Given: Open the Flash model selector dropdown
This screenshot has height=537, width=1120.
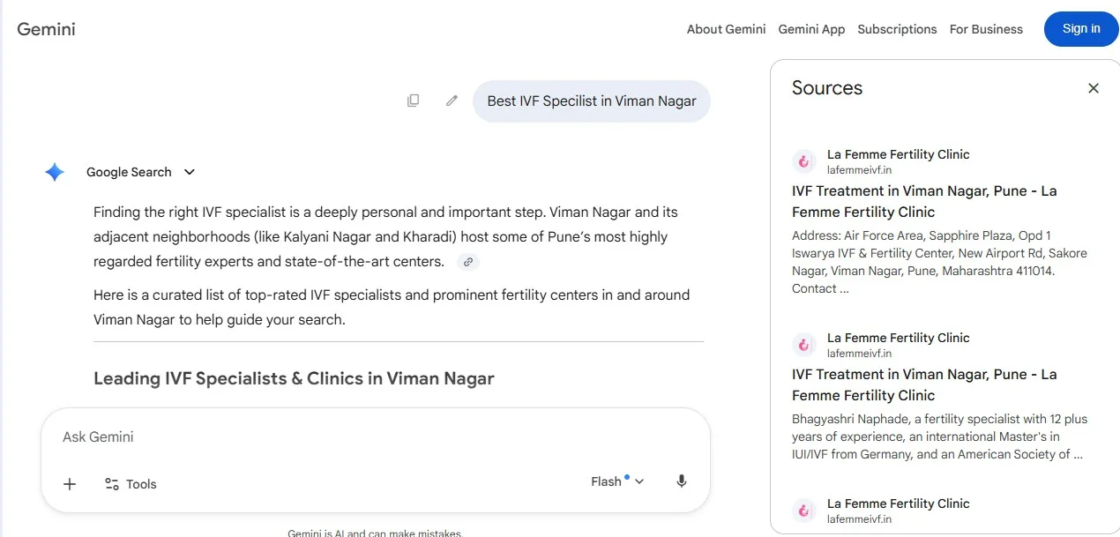Looking at the screenshot, I should click(x=617, y=481).
